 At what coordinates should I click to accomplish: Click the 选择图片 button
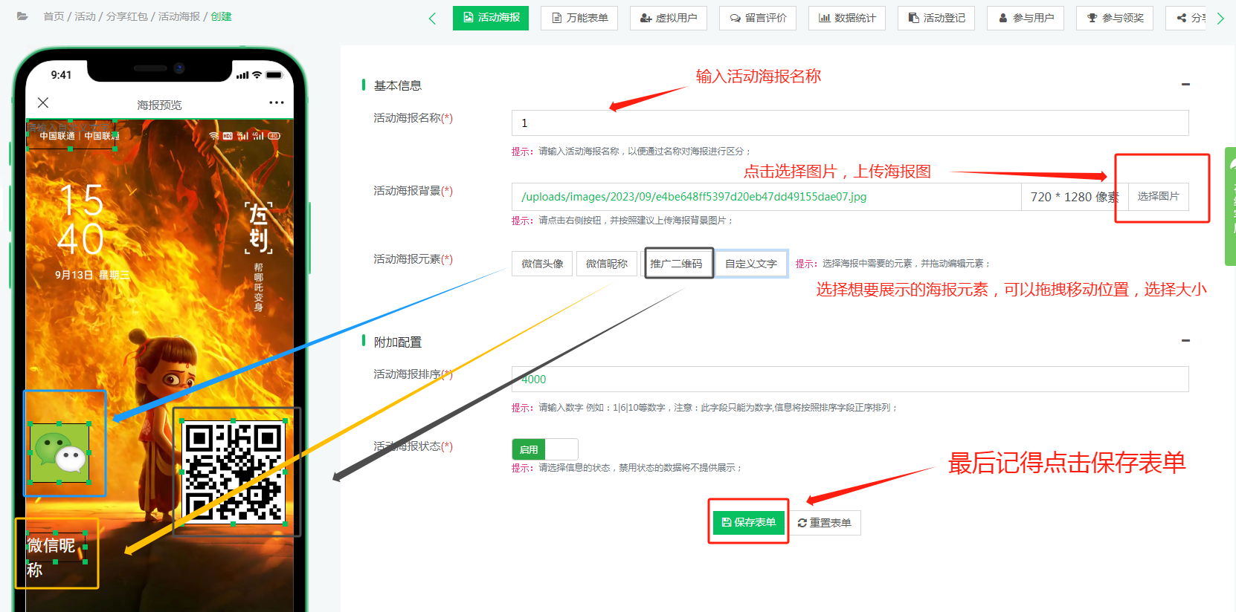tap(1158, 197)
